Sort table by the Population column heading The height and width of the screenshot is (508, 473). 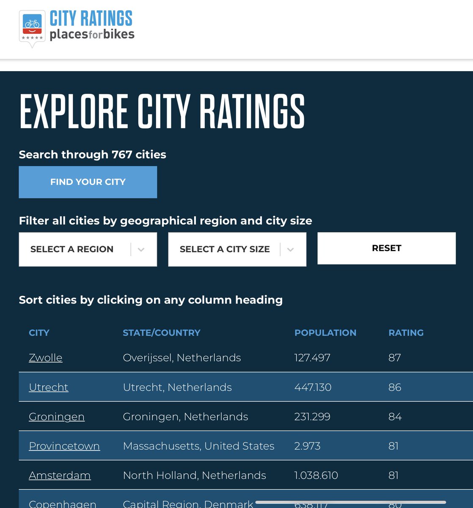[325, 333]
